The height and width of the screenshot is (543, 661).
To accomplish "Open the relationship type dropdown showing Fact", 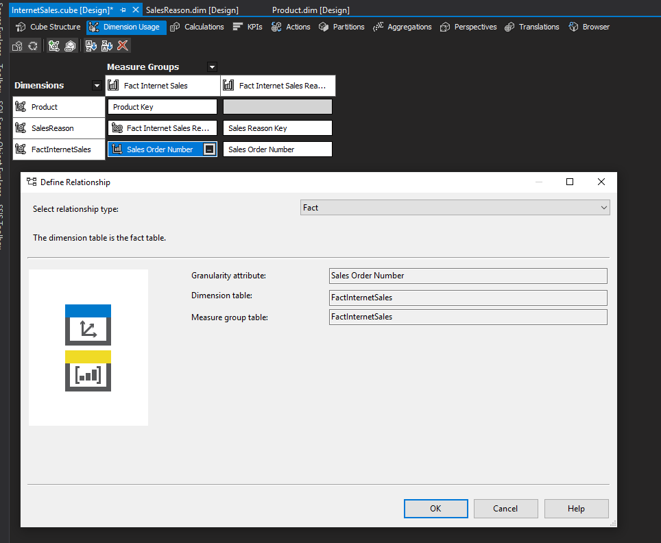I will 455,208.
